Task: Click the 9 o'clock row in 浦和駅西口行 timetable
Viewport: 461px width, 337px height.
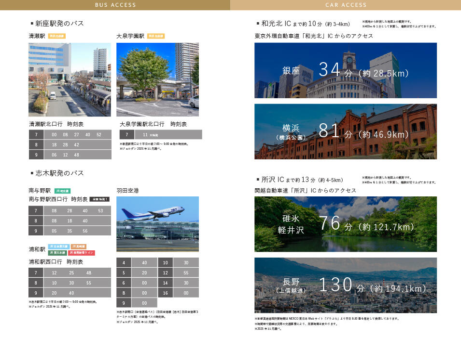Action: [x=70, y=293]
